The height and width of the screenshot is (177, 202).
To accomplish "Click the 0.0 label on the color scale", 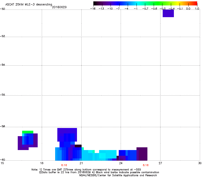I will pos(188,9).
